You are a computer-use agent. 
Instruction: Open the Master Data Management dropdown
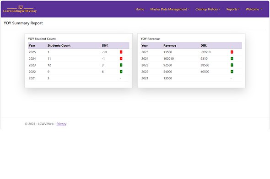click(170, 9)
